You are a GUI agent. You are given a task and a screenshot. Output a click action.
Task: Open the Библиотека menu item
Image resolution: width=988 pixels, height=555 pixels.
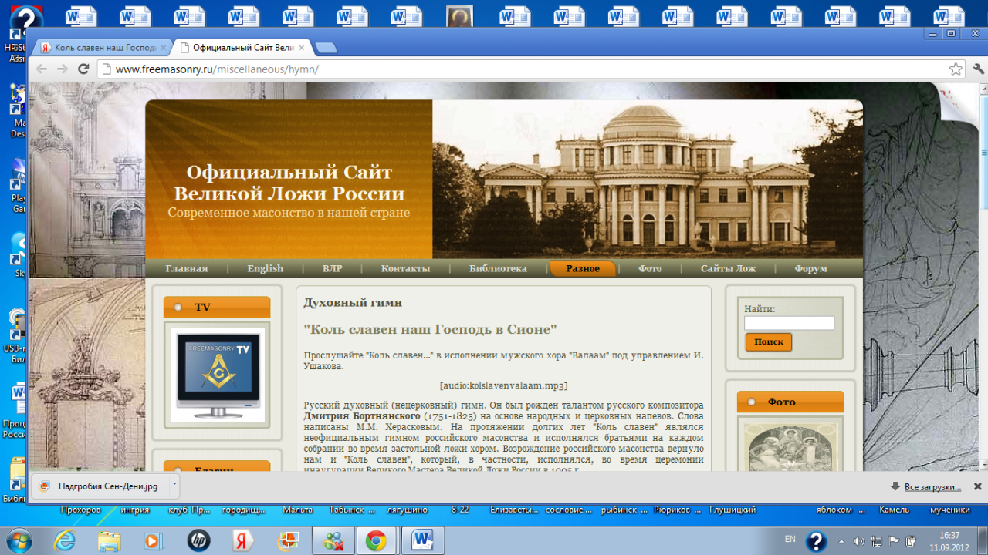(498, 268)
